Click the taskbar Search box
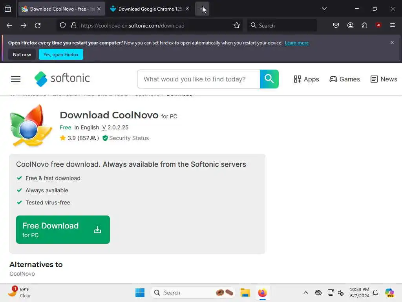402x302 pixels. 193,293
